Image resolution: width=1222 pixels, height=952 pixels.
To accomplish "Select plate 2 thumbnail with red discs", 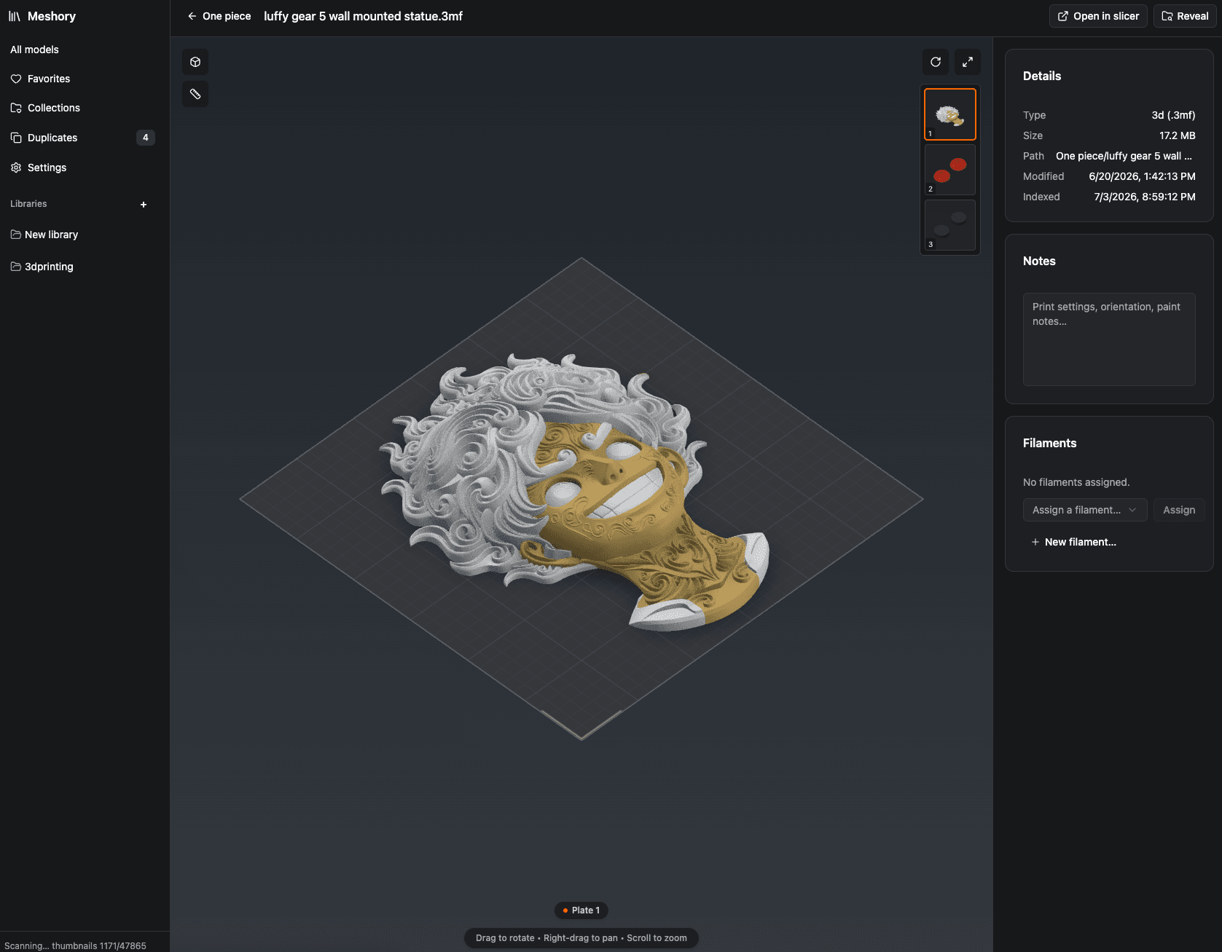I will click(950, 170).
